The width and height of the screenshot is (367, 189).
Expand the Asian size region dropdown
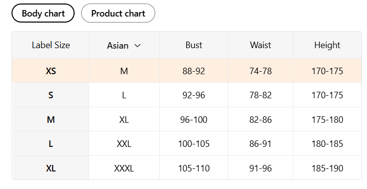[124, 45]
